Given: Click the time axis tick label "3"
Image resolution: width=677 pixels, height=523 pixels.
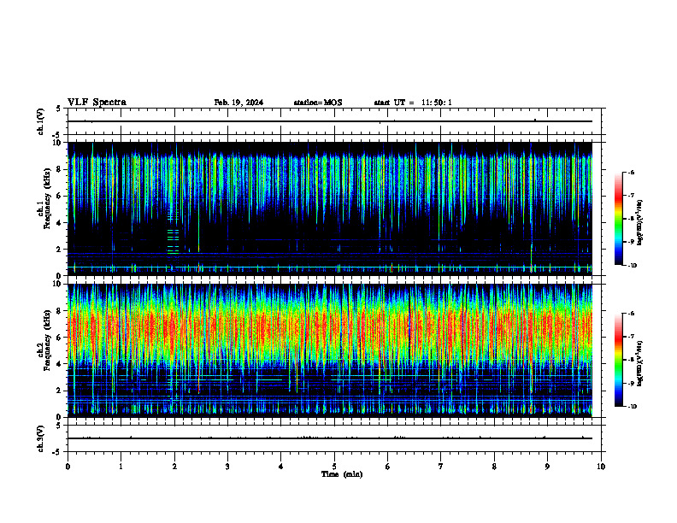Looking at the screenshot, I should (x=227, y=467).
